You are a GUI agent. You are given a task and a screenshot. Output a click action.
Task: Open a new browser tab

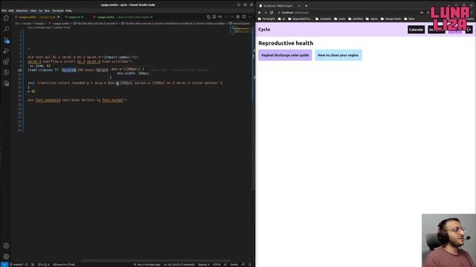tap(306, 6)
